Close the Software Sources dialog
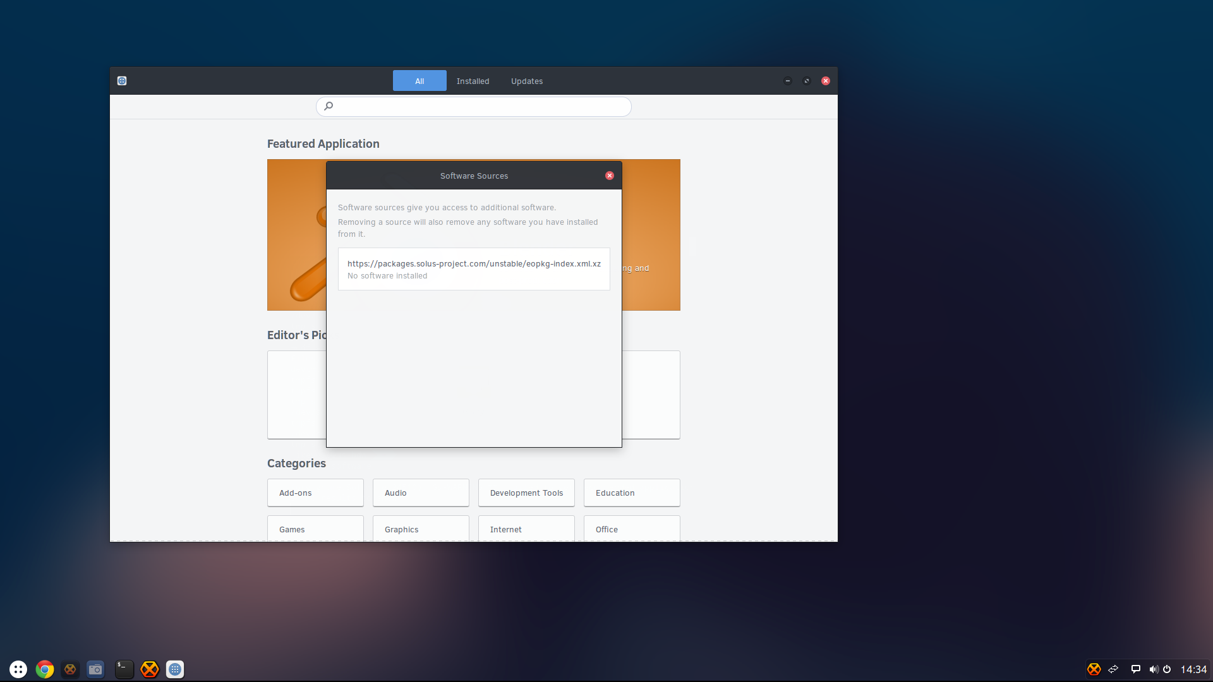This screenshot has height=682, width=1213. tap(610, 176)
